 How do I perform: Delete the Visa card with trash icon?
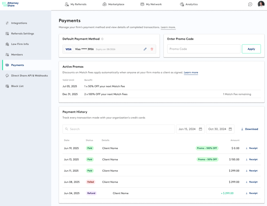pyautogui.click(x=152, y=49)
